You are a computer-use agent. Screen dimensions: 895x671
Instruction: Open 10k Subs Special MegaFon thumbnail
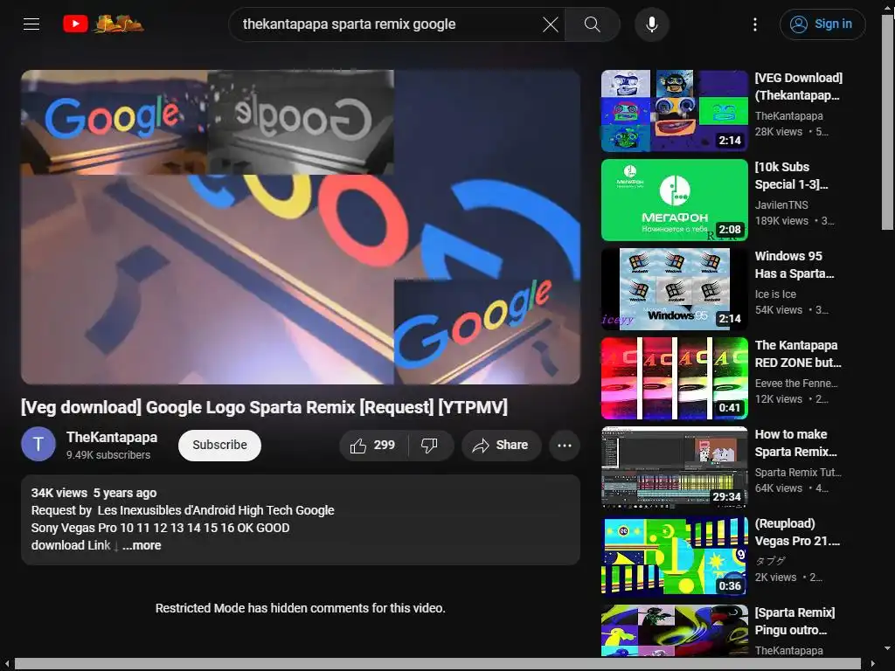675,200
